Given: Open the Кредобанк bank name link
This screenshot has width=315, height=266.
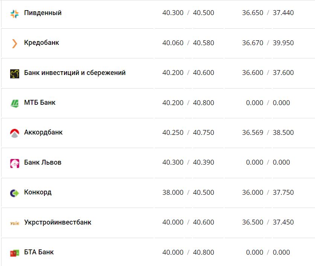Looking at the screenshot, I should (x=41, y=43).
